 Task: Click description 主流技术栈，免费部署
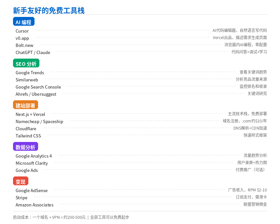click(247, 114)
